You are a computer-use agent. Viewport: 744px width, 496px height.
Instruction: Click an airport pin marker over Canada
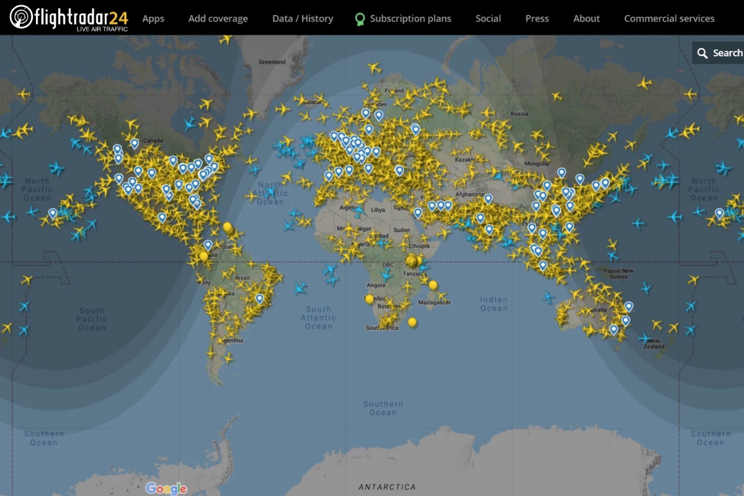135,144
